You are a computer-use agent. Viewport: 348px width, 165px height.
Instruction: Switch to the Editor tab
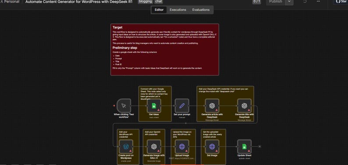159,10
